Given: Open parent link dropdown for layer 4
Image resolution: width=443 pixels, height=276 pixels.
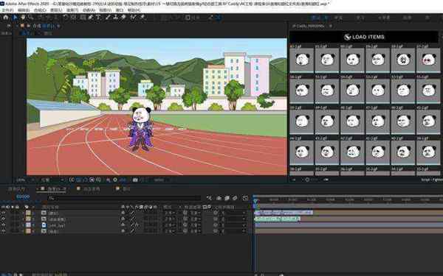Looking at the screenshot, I should pyautogui.click(x=233, y=231).
